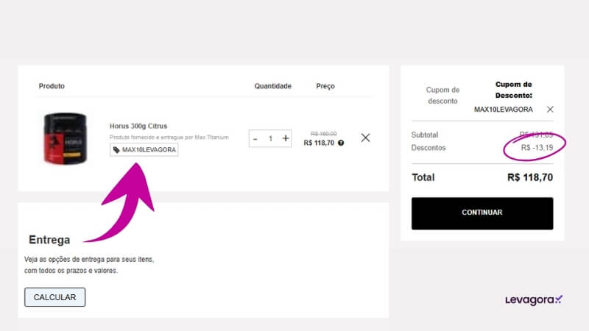Click the Descontos label
589x331 pixels.
[x=428, y=148]
